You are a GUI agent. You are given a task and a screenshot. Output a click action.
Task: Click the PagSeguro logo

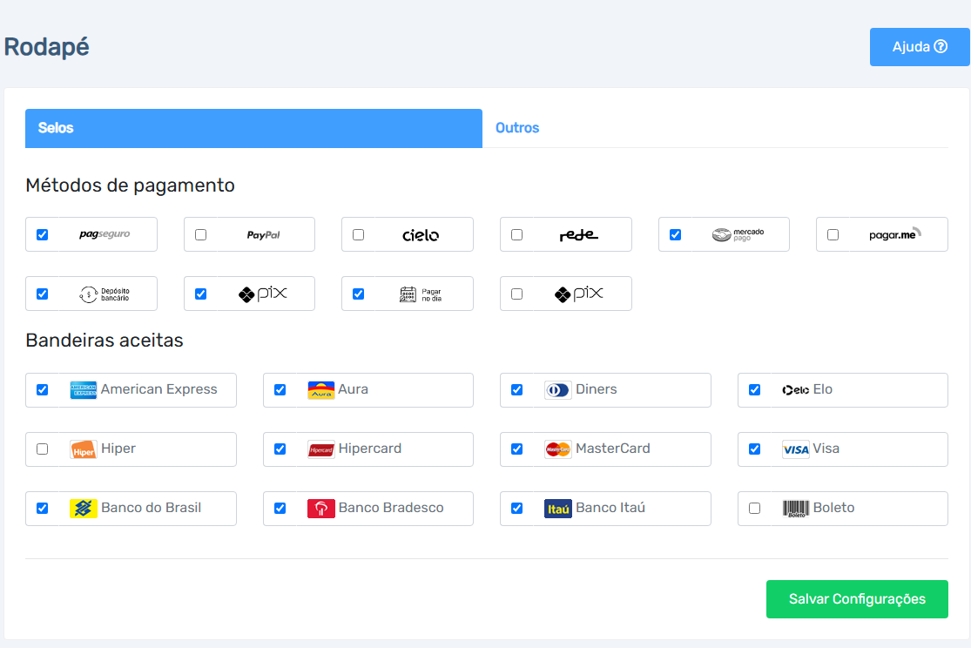(105, 234)
